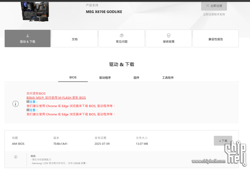250x170 pixels.
Task: Click the 立即注册技术支持 text
Action: [214, 14]
